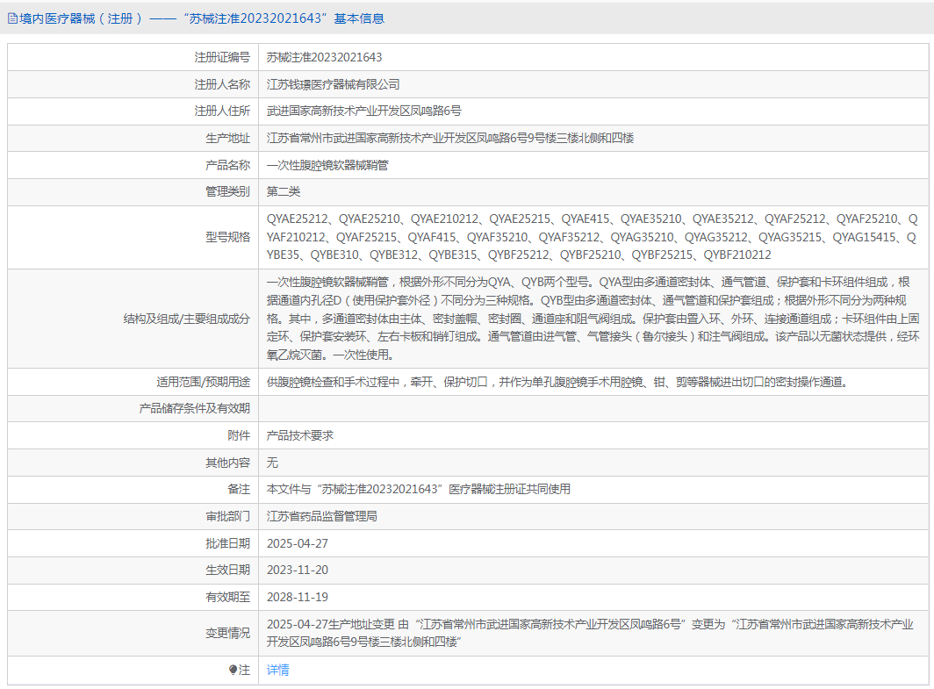
Task: Click approving department 江苏省药品监督管理局
Action: pyautogui.click(x=321, y=516)
